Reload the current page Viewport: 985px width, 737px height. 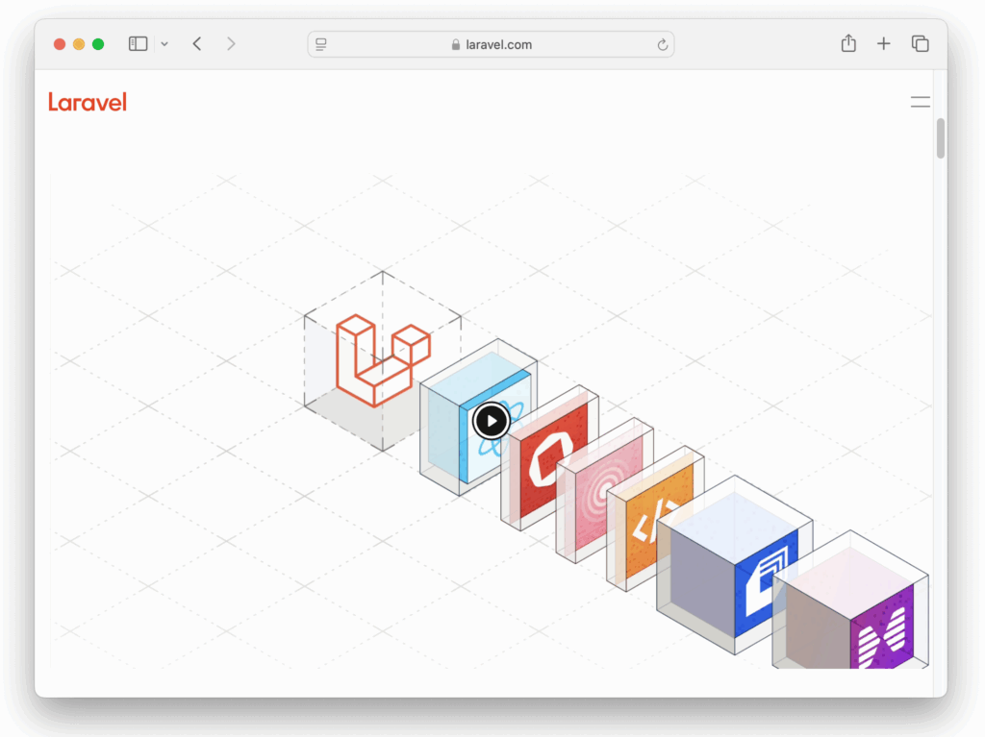point(662,44)
